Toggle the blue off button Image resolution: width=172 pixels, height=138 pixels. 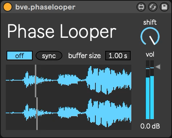point(20,56)
